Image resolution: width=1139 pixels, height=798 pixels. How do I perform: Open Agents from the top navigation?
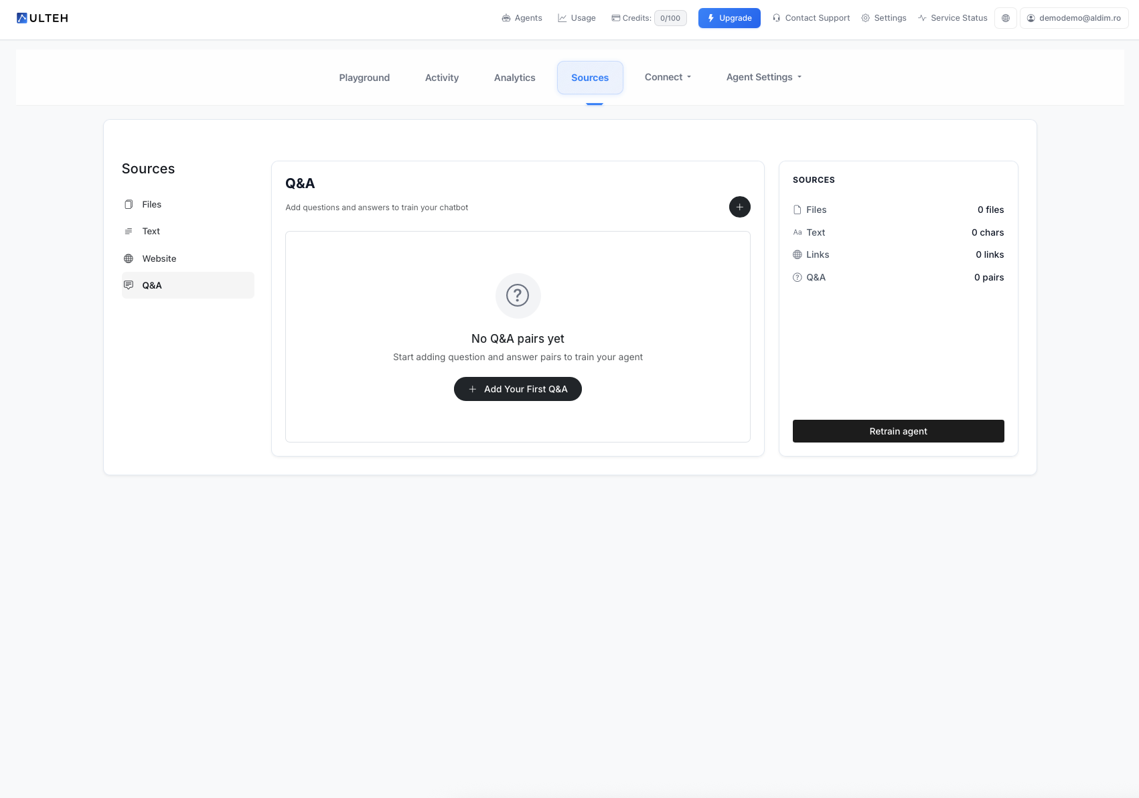[x=522, y=18]
